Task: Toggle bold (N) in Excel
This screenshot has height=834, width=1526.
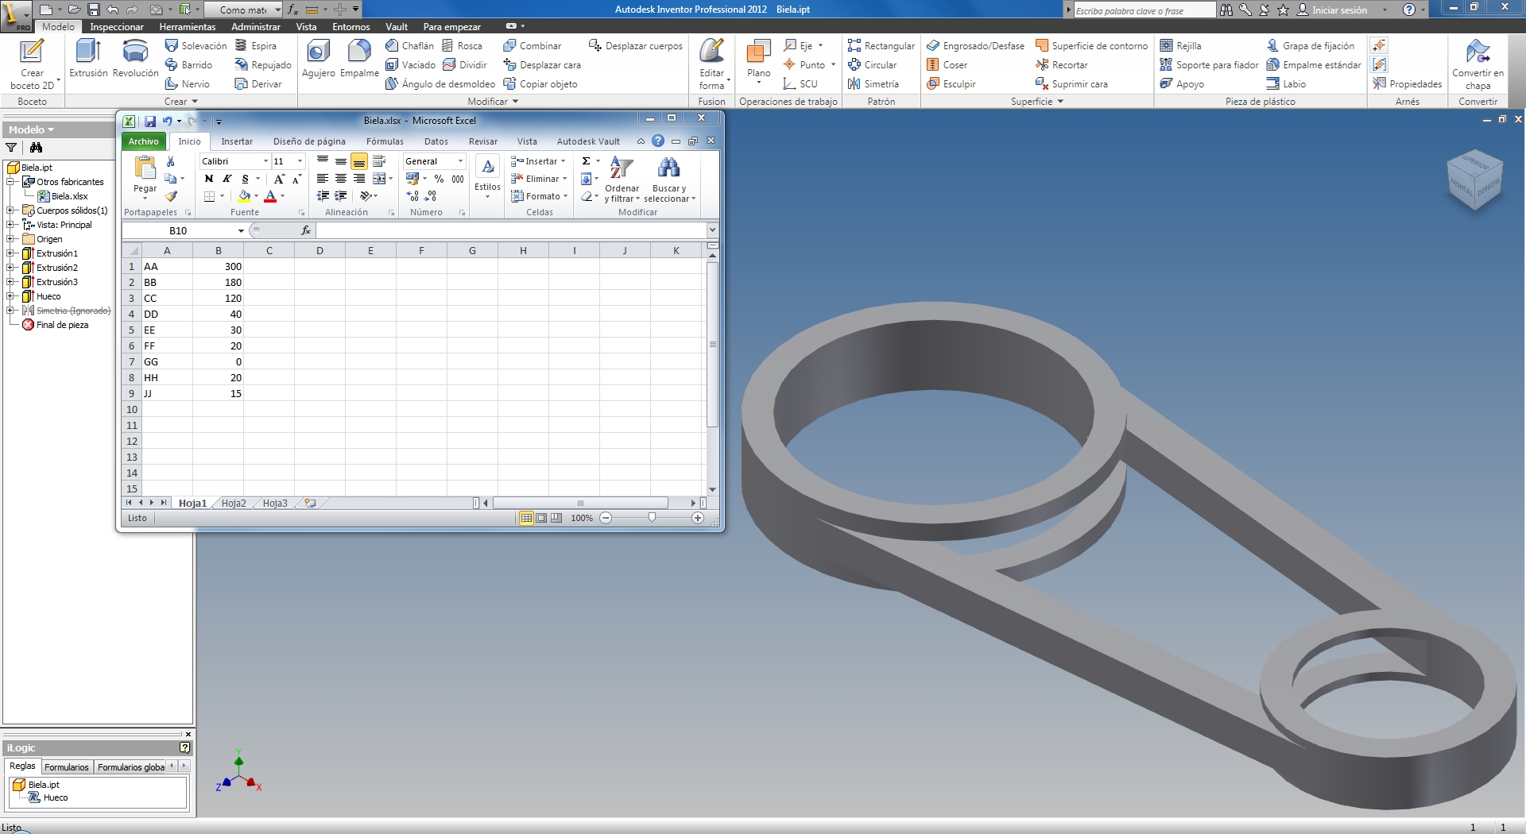Action: [209, 179]
